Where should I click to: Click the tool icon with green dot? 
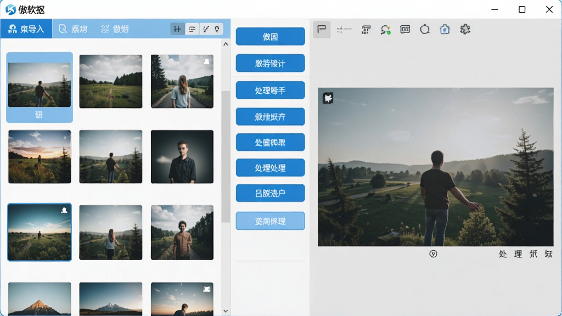click(385, 30)
